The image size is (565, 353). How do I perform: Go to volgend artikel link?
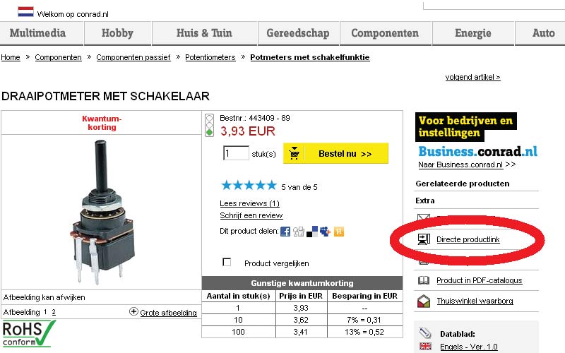click(x=472, y=77)
